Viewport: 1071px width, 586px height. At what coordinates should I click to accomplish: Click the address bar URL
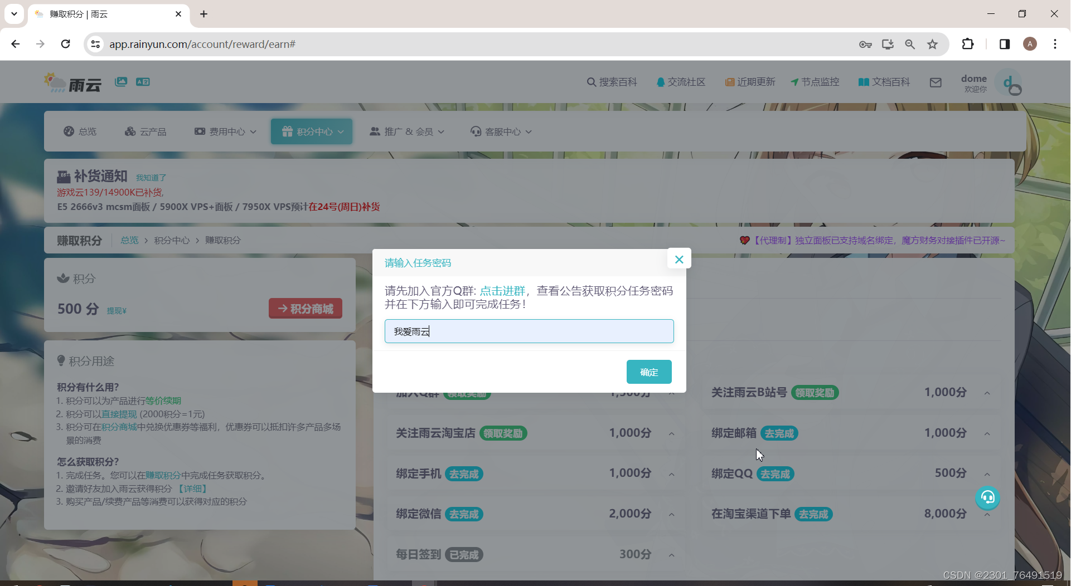tap(202, 44)
